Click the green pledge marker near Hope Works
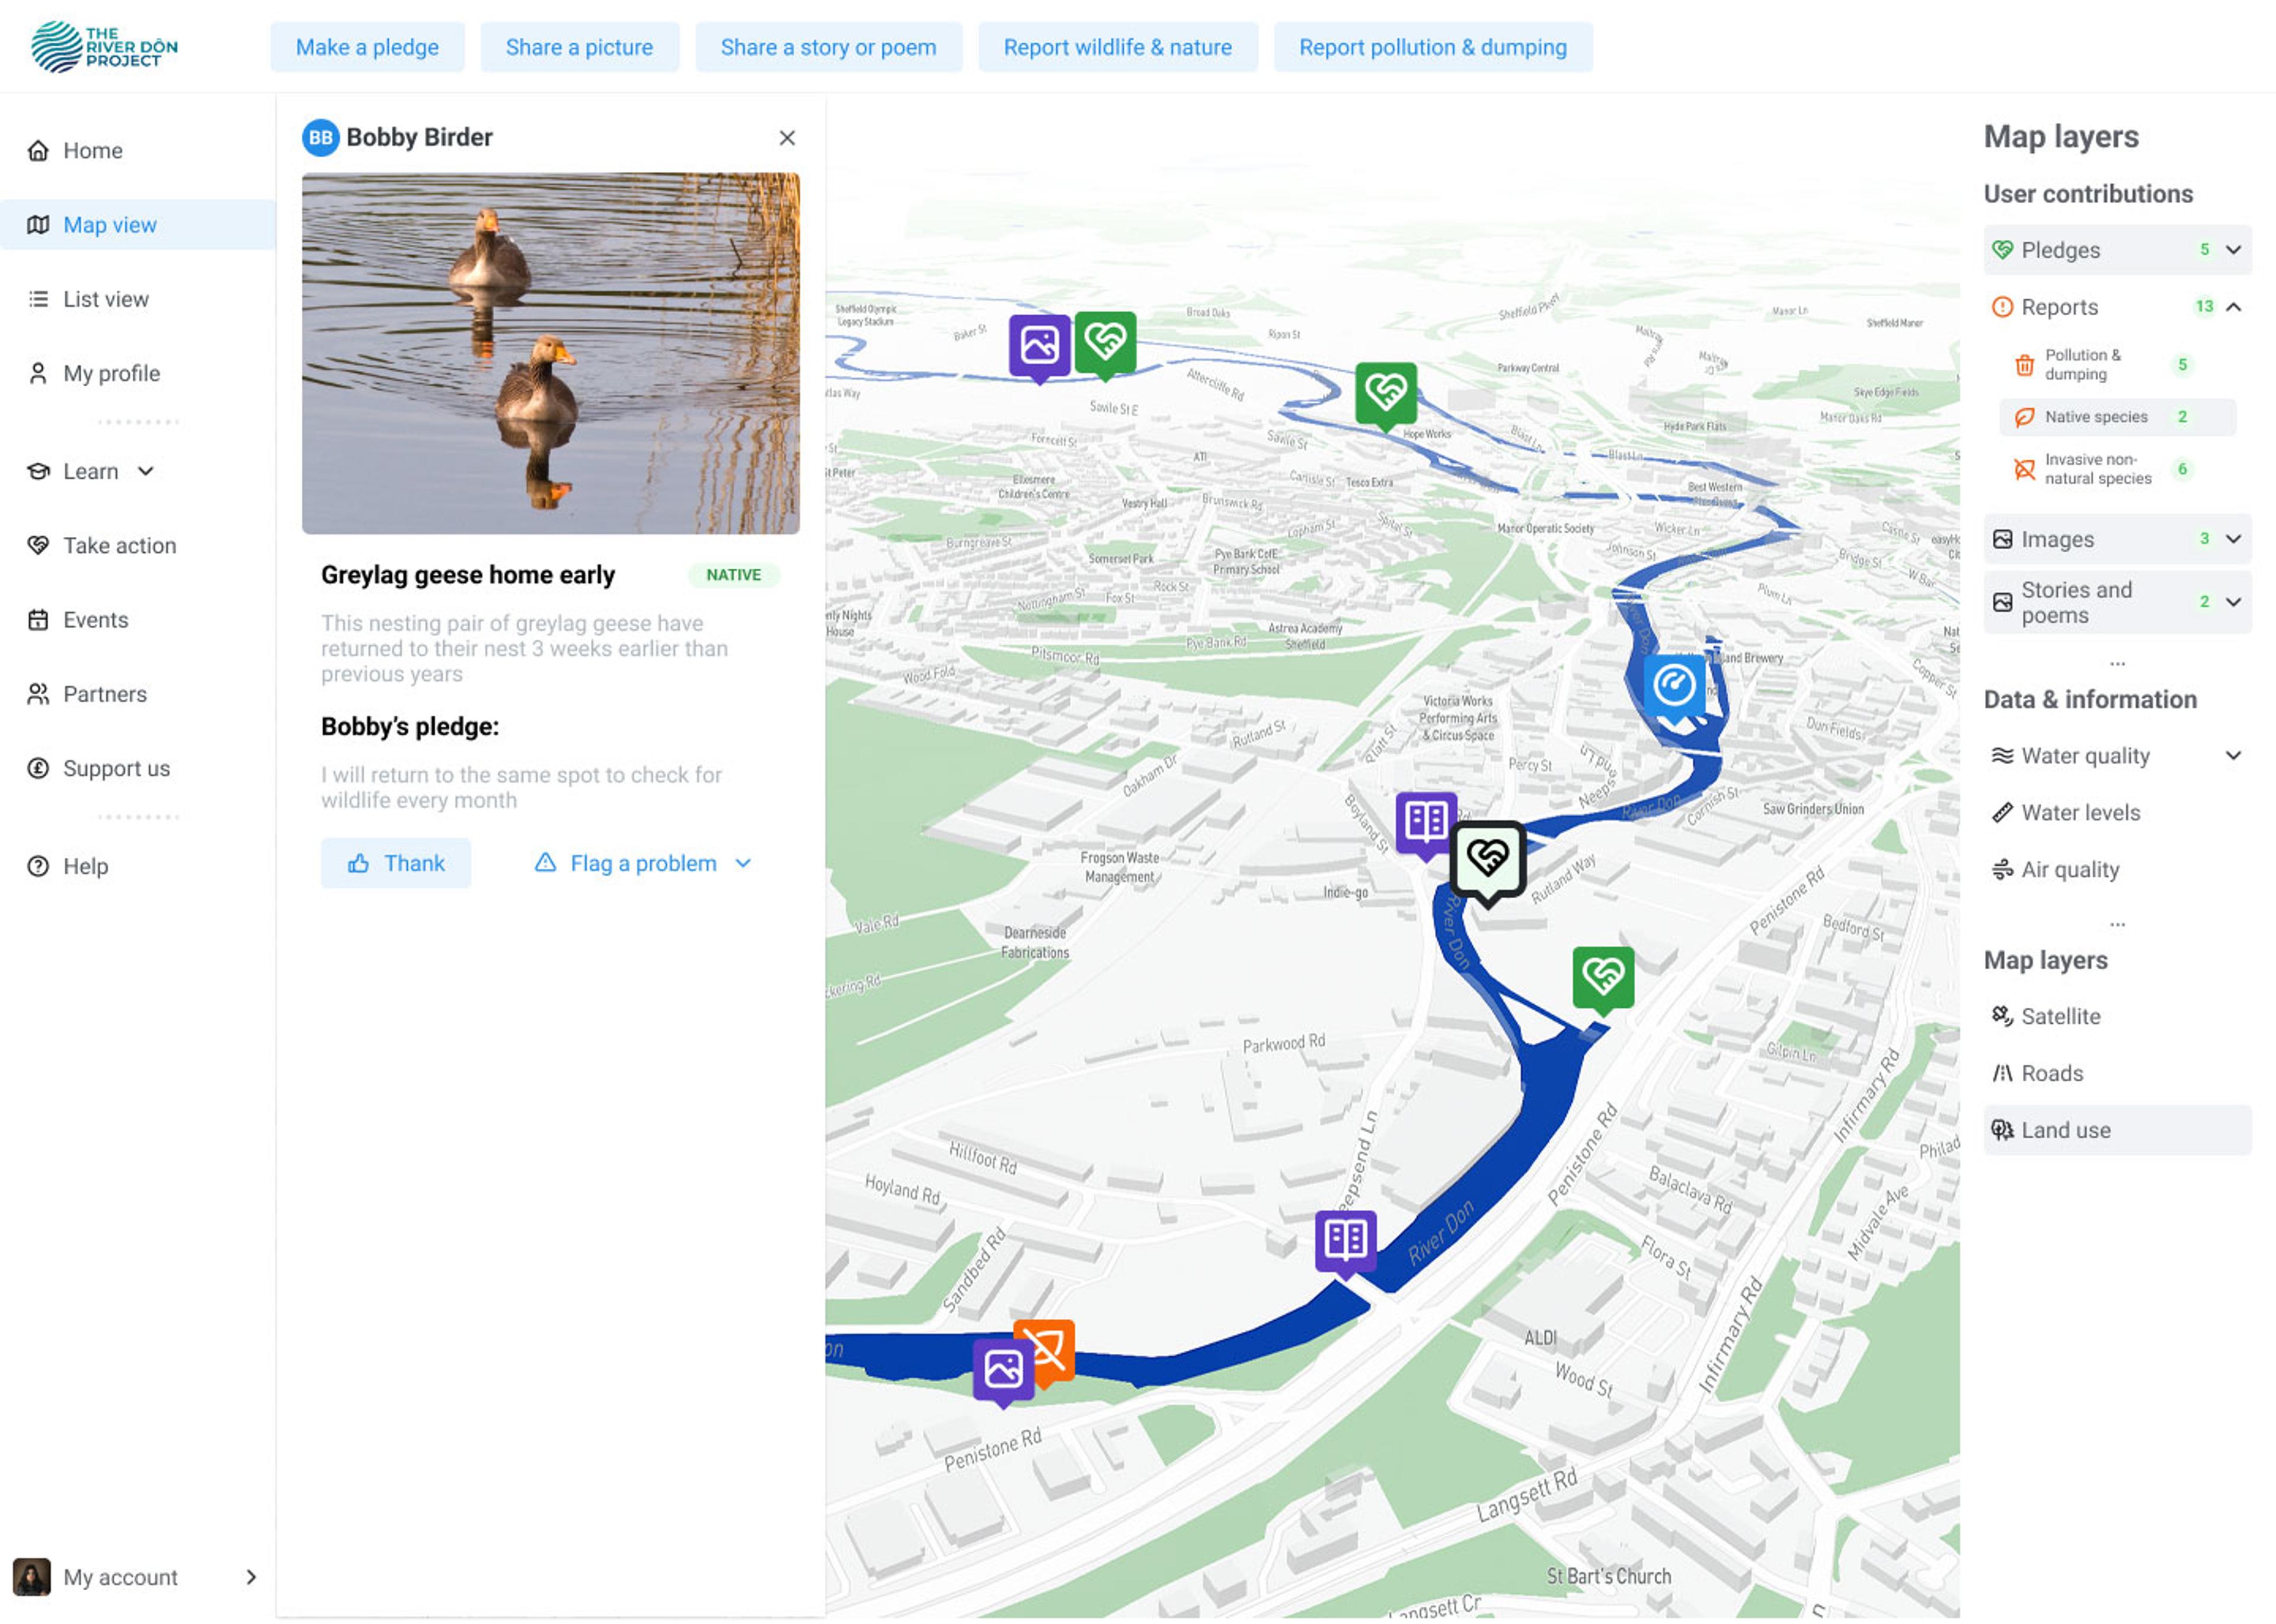 (x=1386, y=392)
